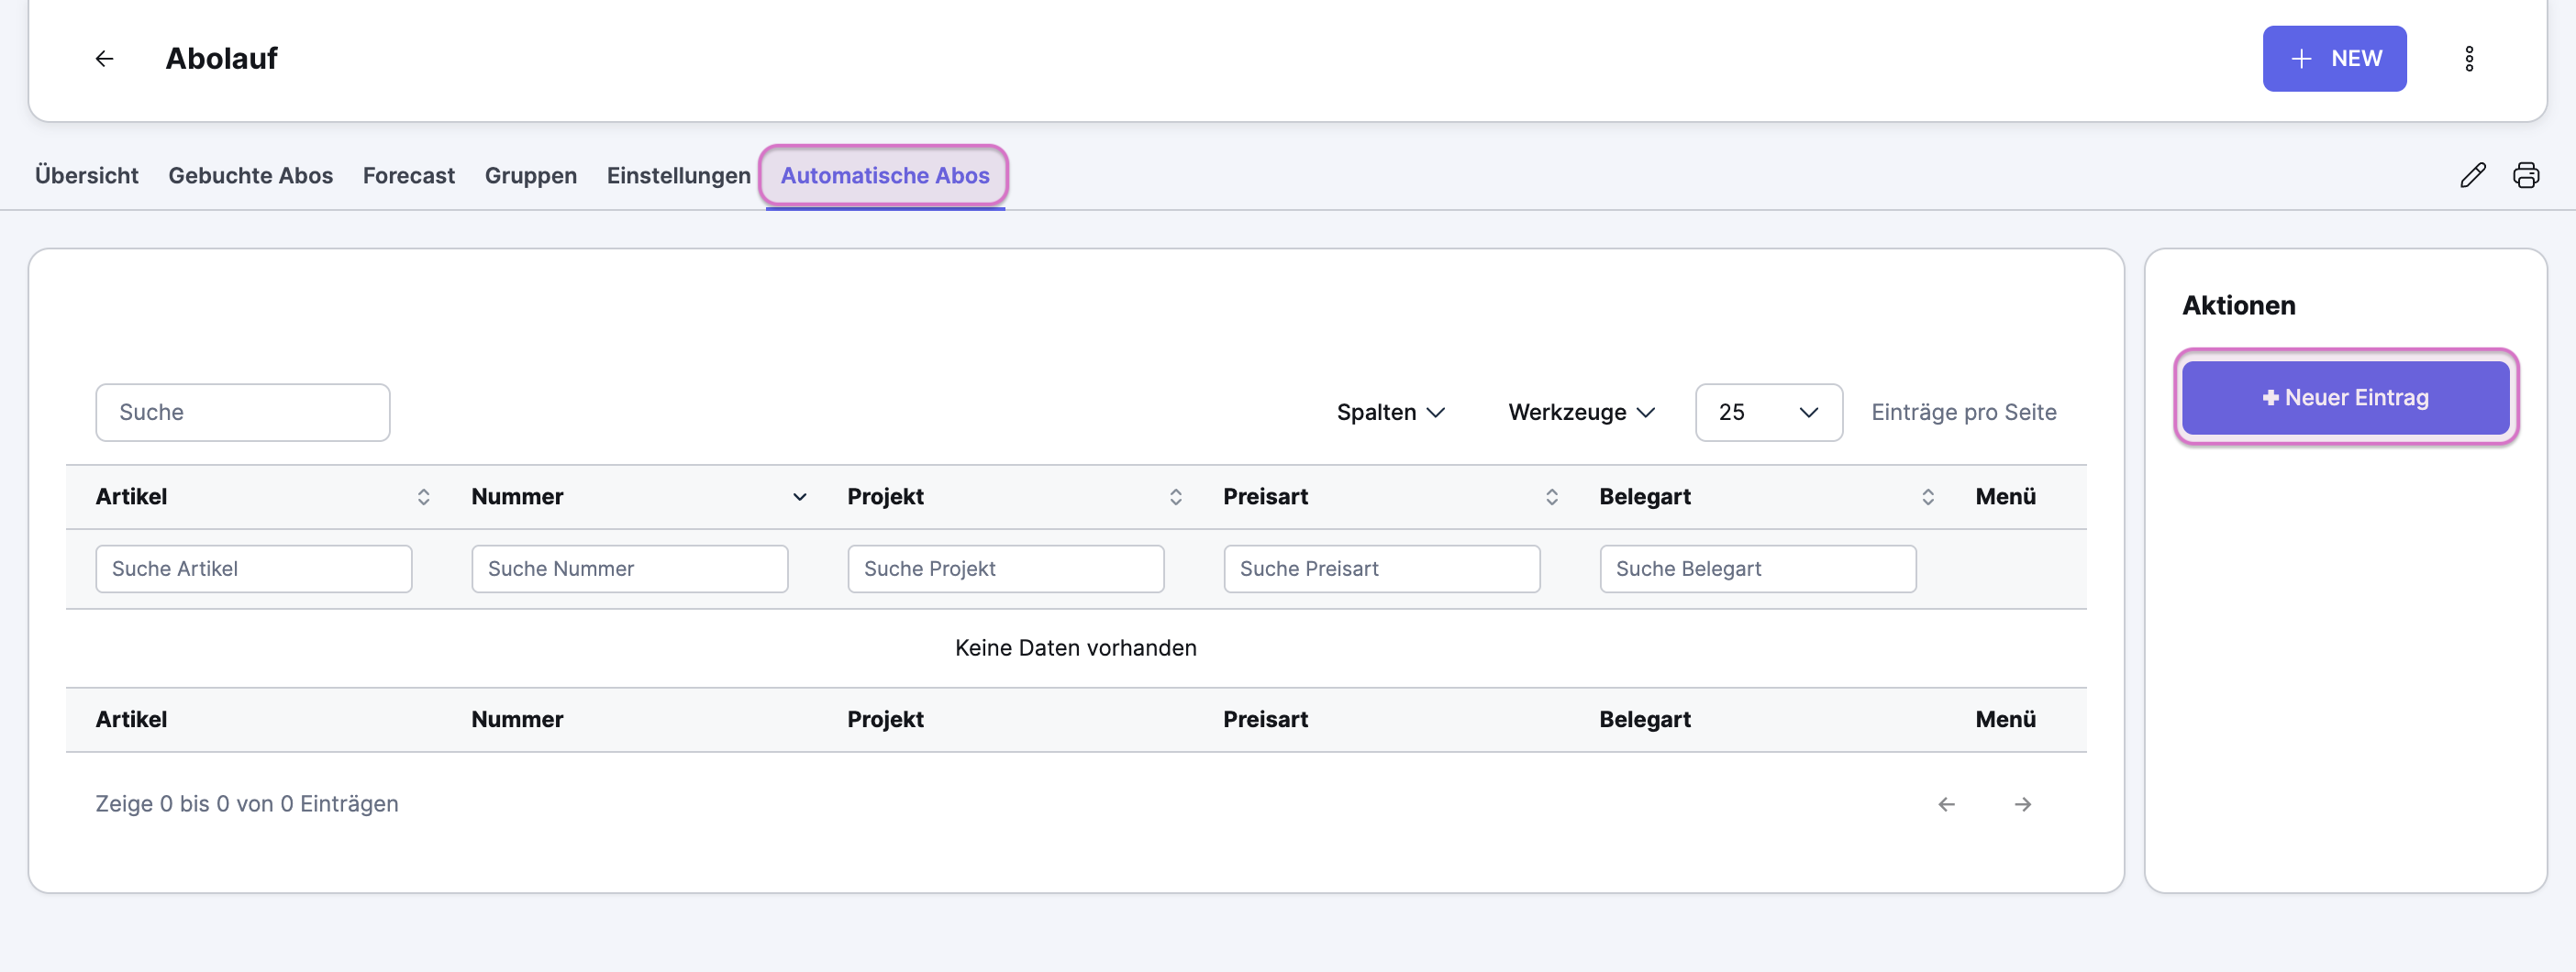Switch to the Übersicht tab
Viewport: 2576px width, 972px height.
(x=86, y=176)
